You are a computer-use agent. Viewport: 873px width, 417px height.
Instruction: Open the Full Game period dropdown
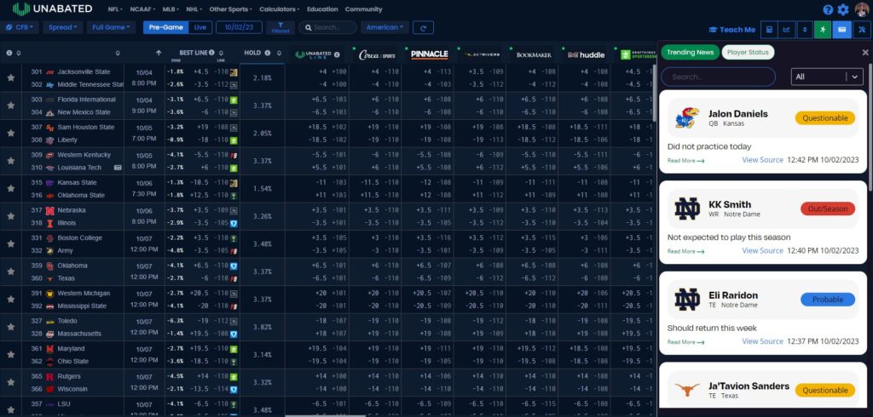tap(111, 27)
